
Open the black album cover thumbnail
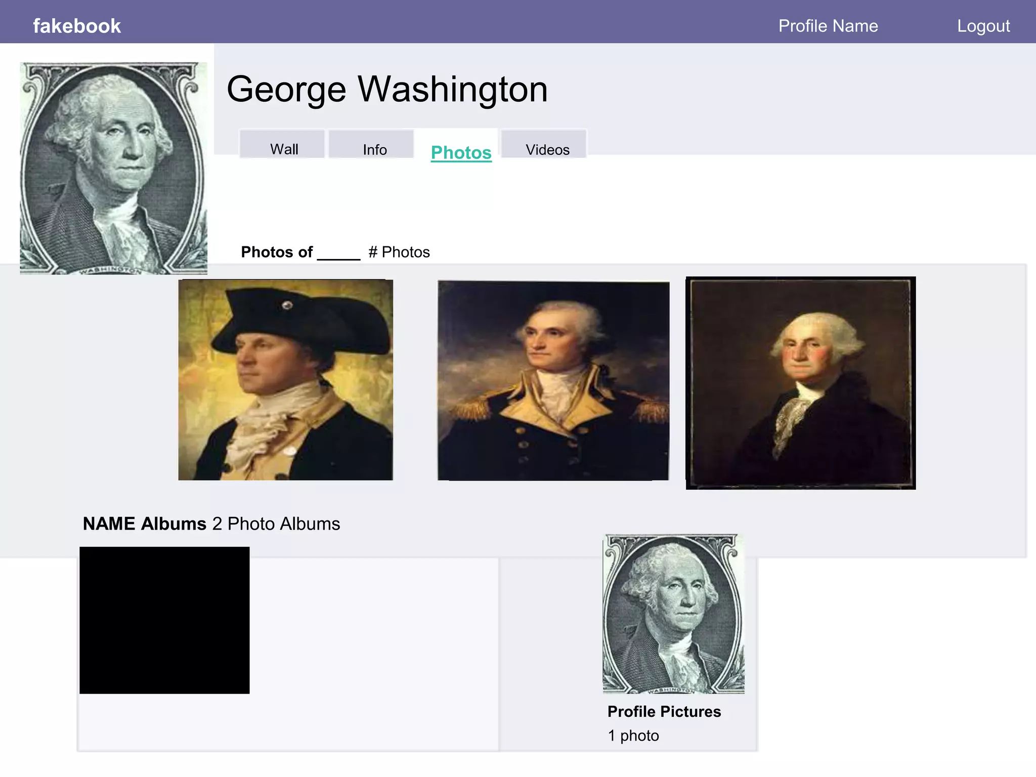click(164, 620)
